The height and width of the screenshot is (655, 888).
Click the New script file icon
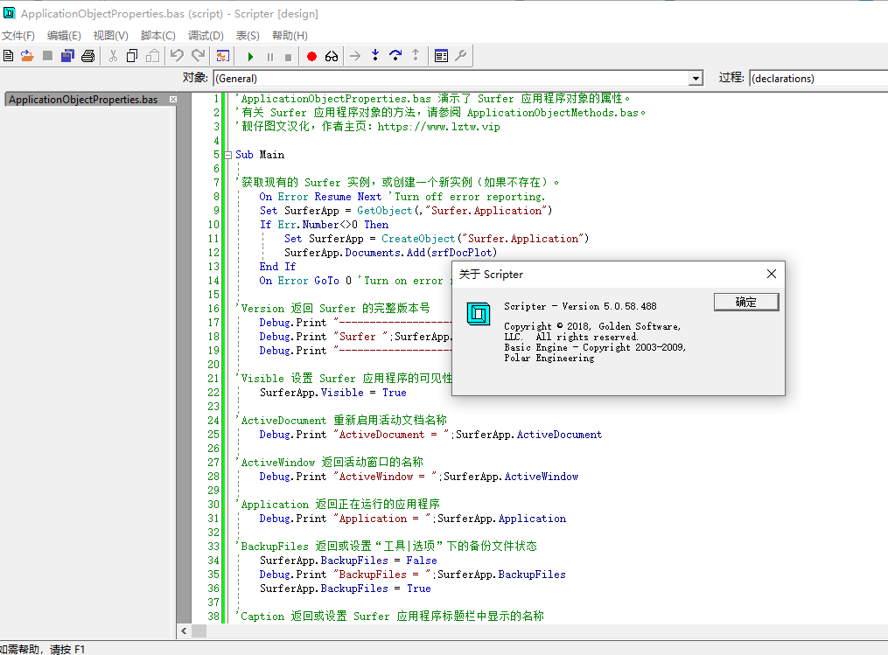[9, 56]
